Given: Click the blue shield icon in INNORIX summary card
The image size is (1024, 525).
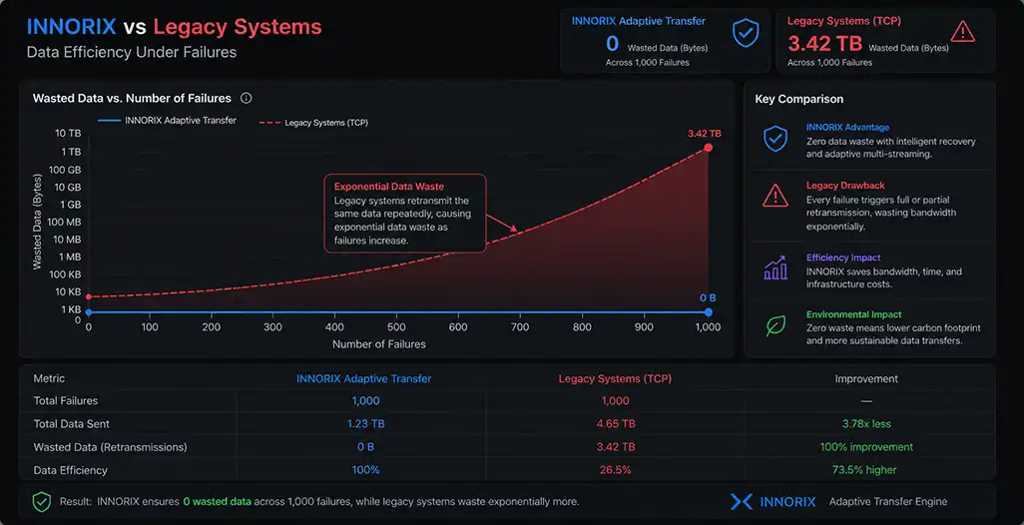Looking at the screenshot, I should point(746,33).
